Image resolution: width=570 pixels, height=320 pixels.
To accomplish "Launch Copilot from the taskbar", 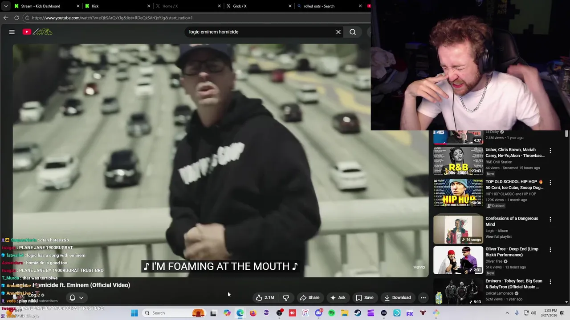I will tap(227, 313).
